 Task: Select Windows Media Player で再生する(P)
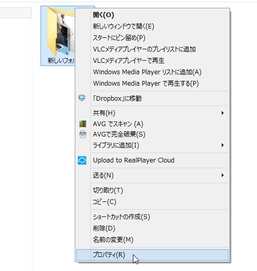152,84
